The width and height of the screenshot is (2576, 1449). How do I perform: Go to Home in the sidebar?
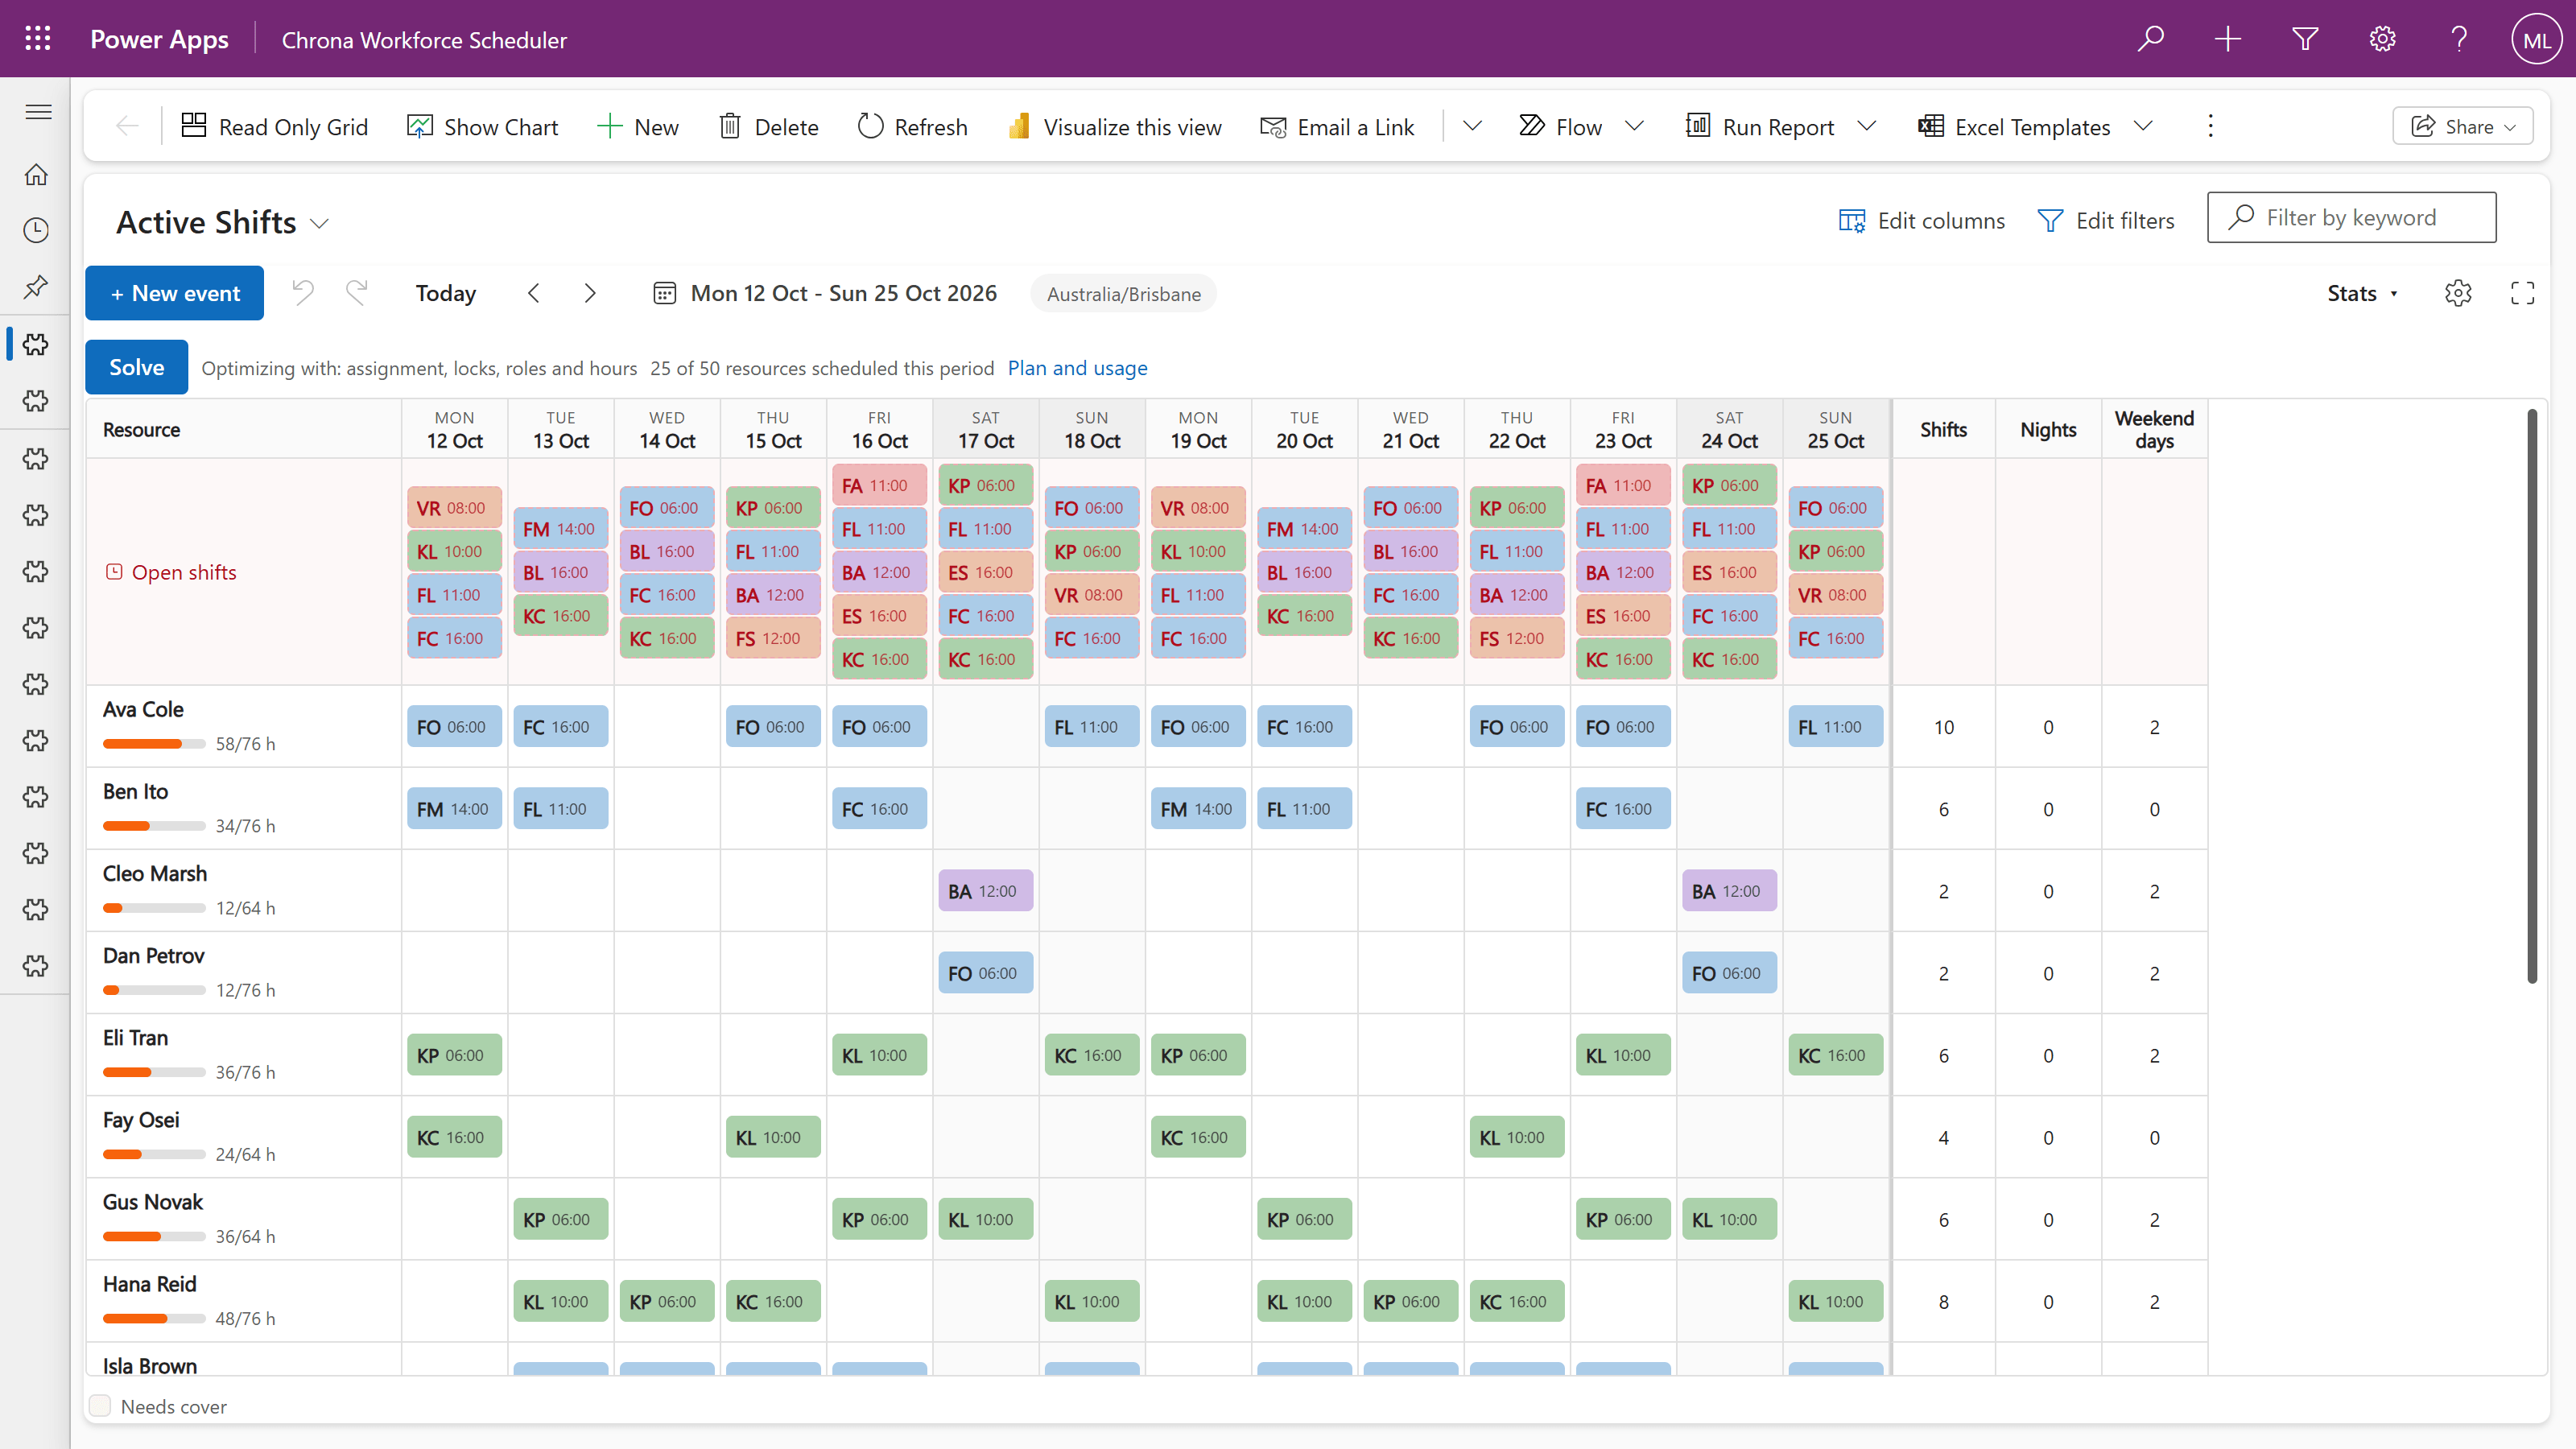36,175
